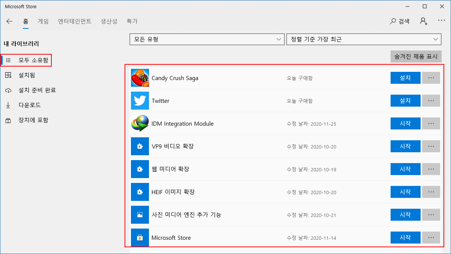The height and width of the screenshot is (254, 451).
Task: Switch to the 특가 tab
Action: pyautogui.click(x=132, y=21)
